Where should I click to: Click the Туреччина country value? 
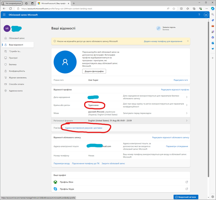pos(93,105)
